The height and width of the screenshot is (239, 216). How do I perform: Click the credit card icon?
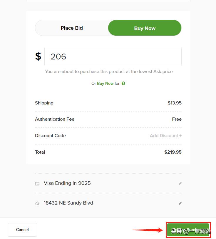click(x=37, y=184)
